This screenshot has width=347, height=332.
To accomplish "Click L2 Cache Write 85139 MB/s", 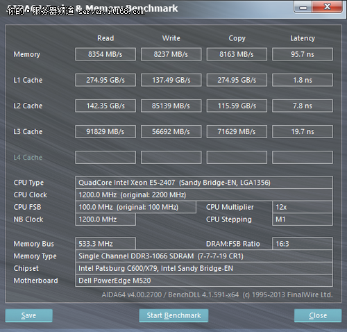I will (x=171, y=106).
